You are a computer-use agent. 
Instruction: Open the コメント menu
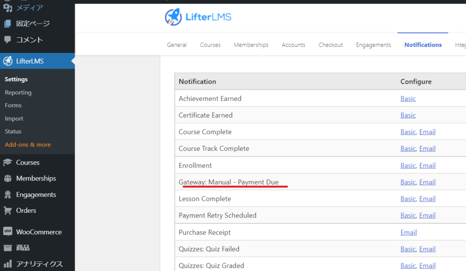pos(30,40)
